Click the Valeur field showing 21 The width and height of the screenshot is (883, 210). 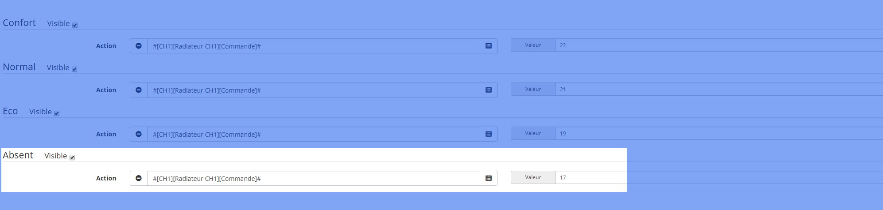(x=719, y=89)
